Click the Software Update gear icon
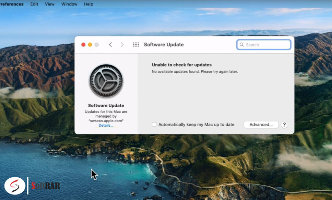 [x=106, y=81]
